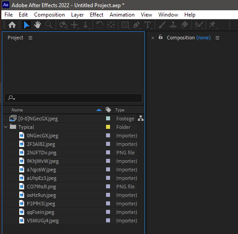Select the Hand tool
This screenshot has height=234, width=238.
point(38,25)
